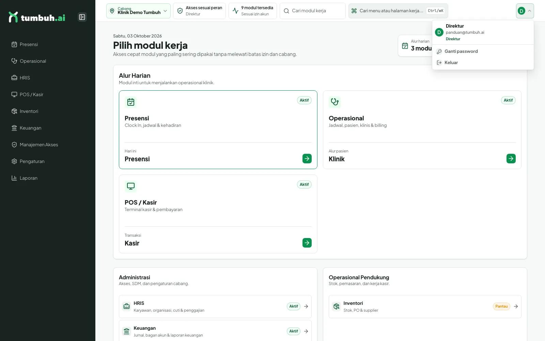The width and height of the screenshot is (545, 341).
Task: Click Presensi card calendar icon
Action: click(x=131, y=102)
